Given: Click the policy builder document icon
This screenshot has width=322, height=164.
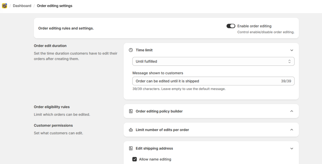Looking at the screenshot, I should [130, 111].
